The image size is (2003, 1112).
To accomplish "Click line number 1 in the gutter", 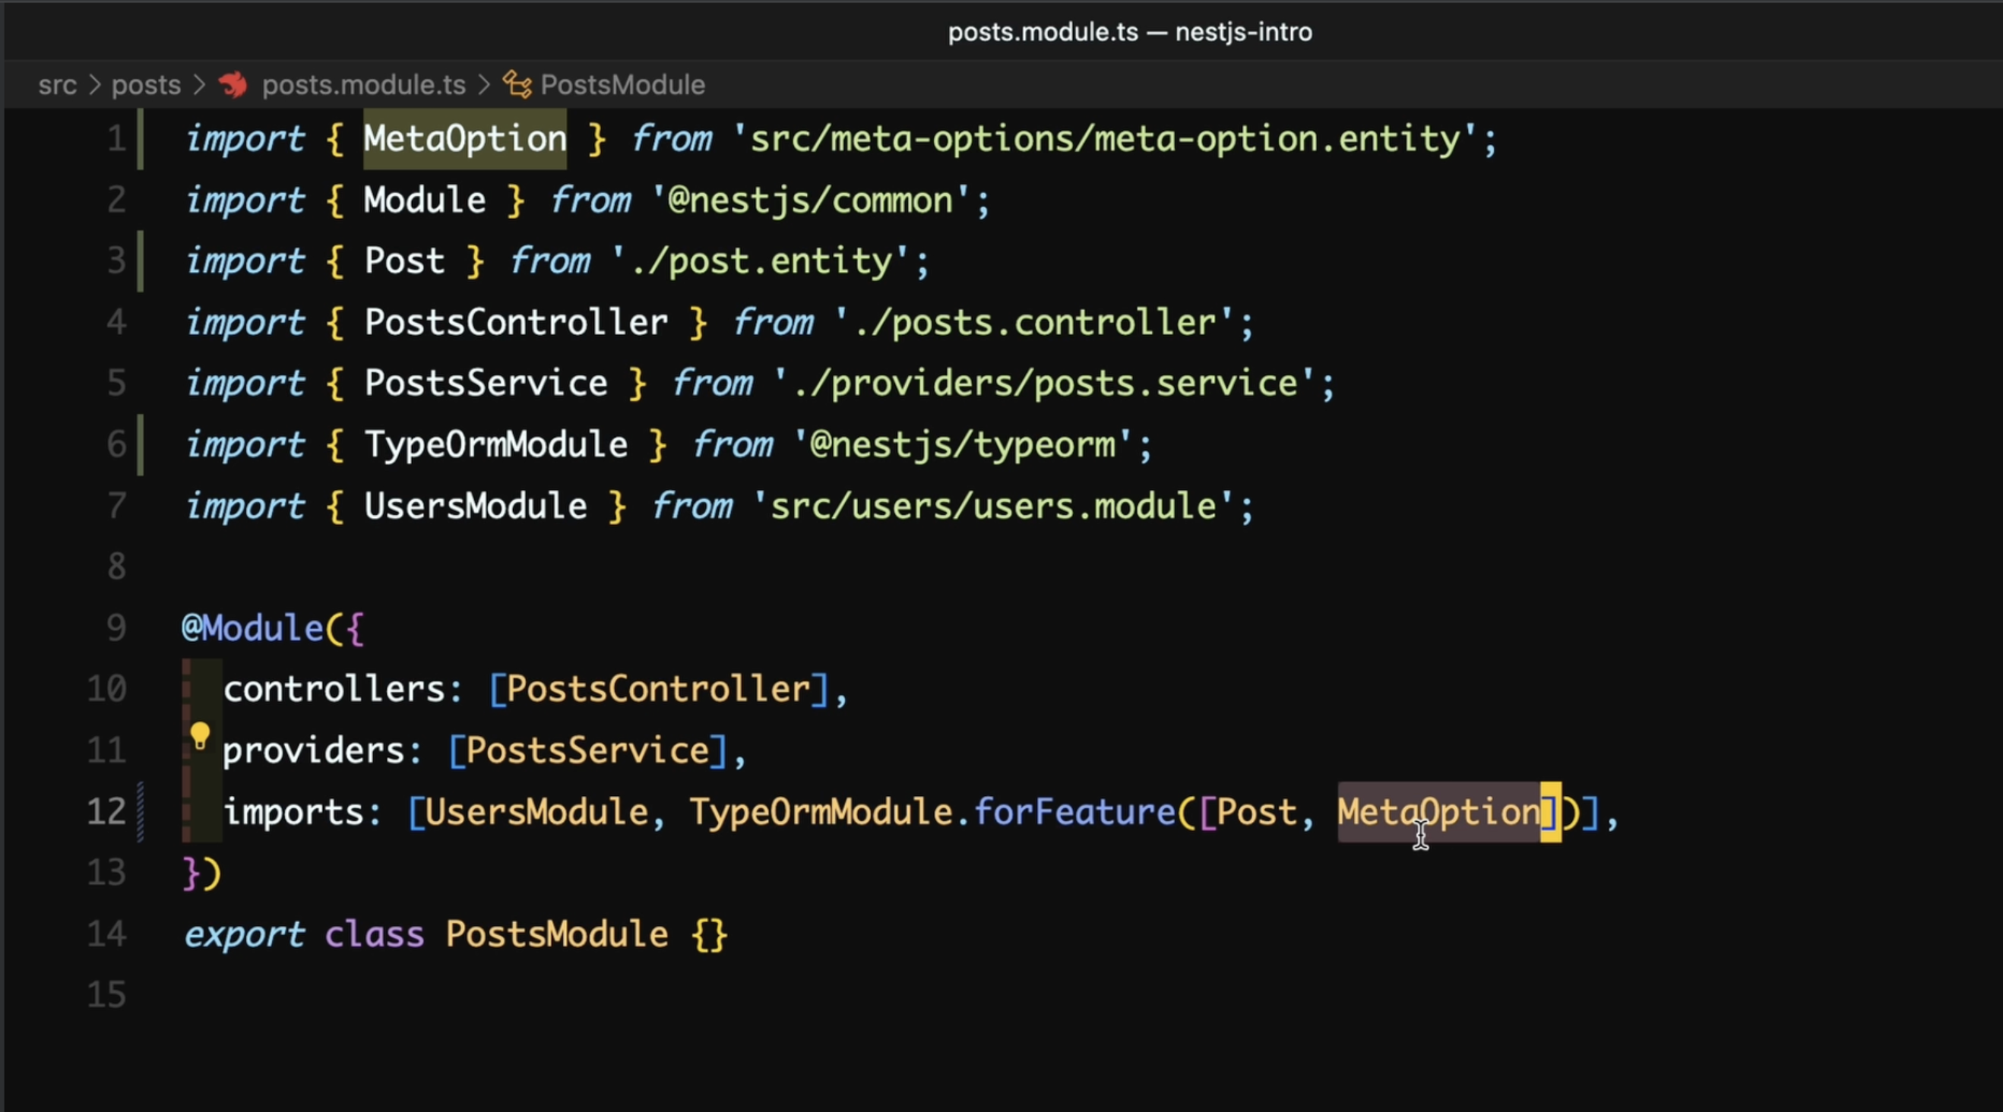I will (x=116, y=139).
